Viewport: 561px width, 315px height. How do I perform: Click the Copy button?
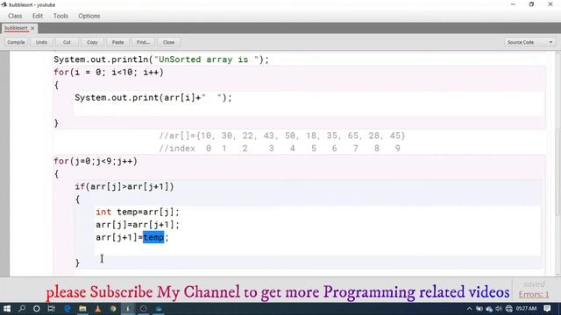pyautogui.click(x=92, y=42)
